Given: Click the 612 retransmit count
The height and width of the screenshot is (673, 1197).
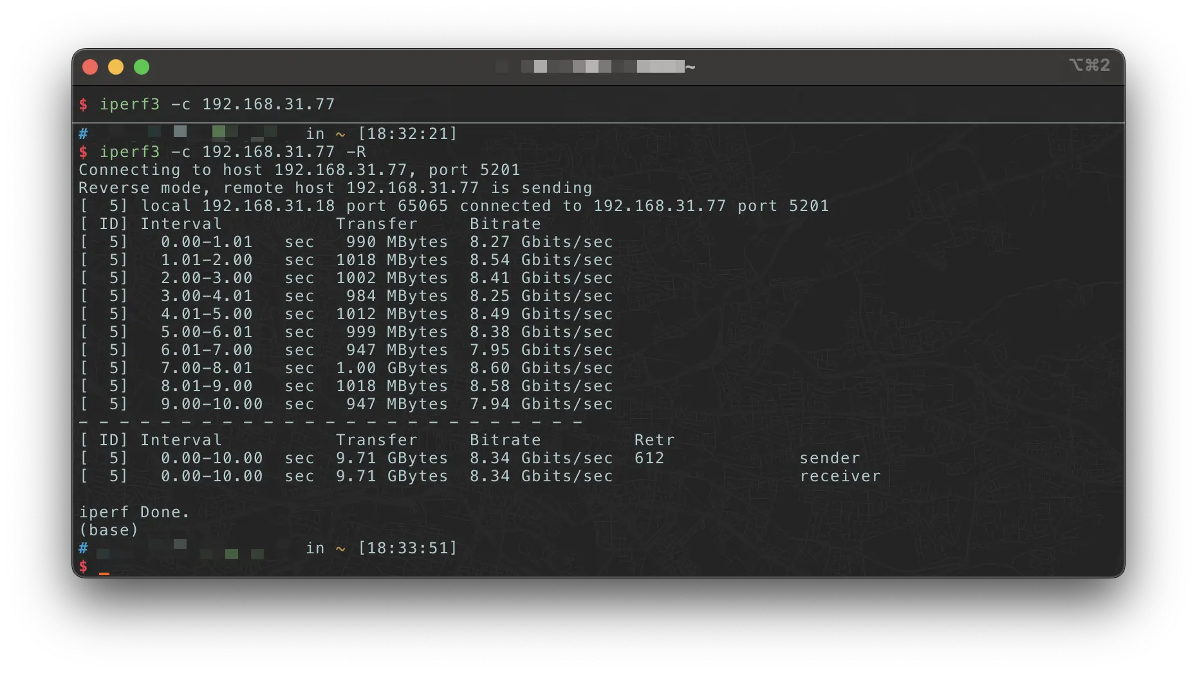Looking at the screenshot, I should click(649, 458).
